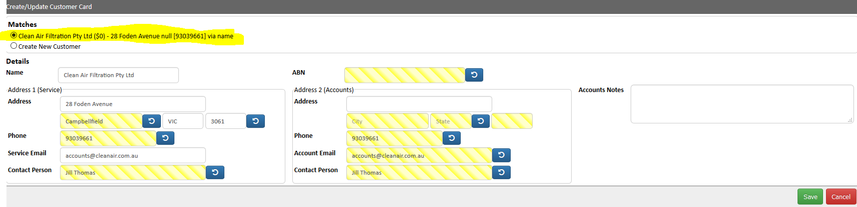Revert the Account Email field
The width and height of the screenshot is (857, 207).
501,156
